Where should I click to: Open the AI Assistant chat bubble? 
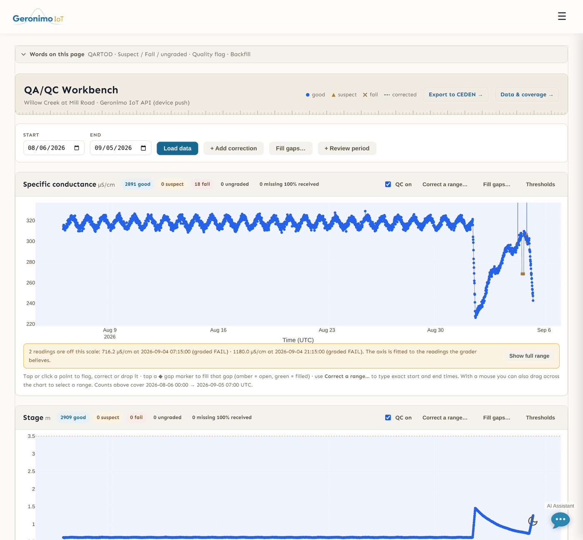pos(560,520)
